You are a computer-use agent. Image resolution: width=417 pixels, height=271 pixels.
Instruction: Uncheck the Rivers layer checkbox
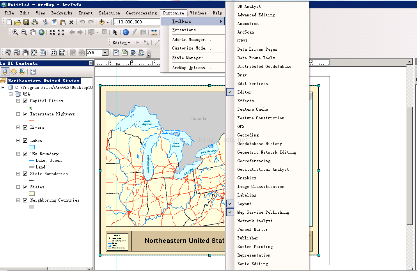[x=25, y=128]
